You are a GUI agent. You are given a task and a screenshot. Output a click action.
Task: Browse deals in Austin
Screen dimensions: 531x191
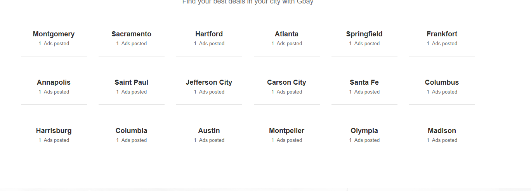click(209, 131)
